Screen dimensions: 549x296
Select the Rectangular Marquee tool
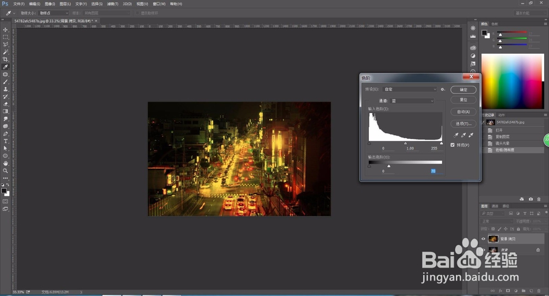pyautogui.click(x=5, y=37)
